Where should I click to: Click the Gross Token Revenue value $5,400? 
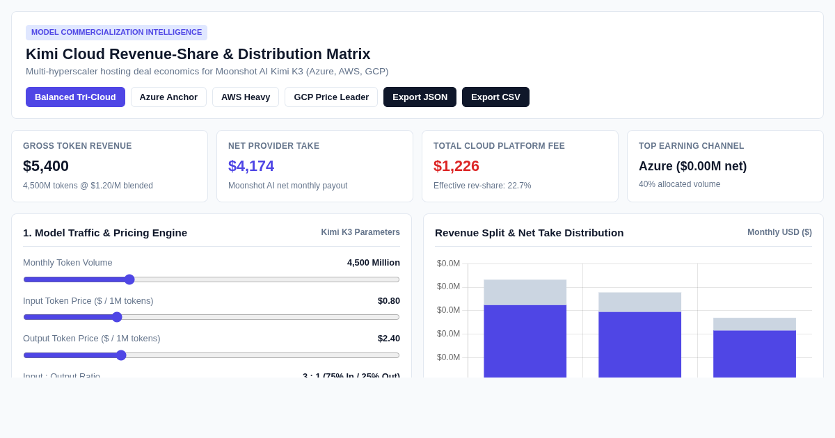pyautogui.click(x=46, y=166)
